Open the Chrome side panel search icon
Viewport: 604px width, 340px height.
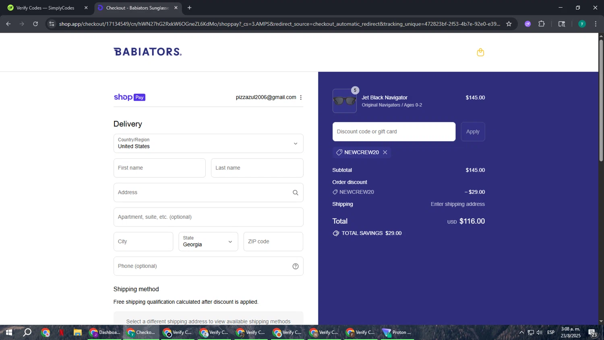pos(562,24)
